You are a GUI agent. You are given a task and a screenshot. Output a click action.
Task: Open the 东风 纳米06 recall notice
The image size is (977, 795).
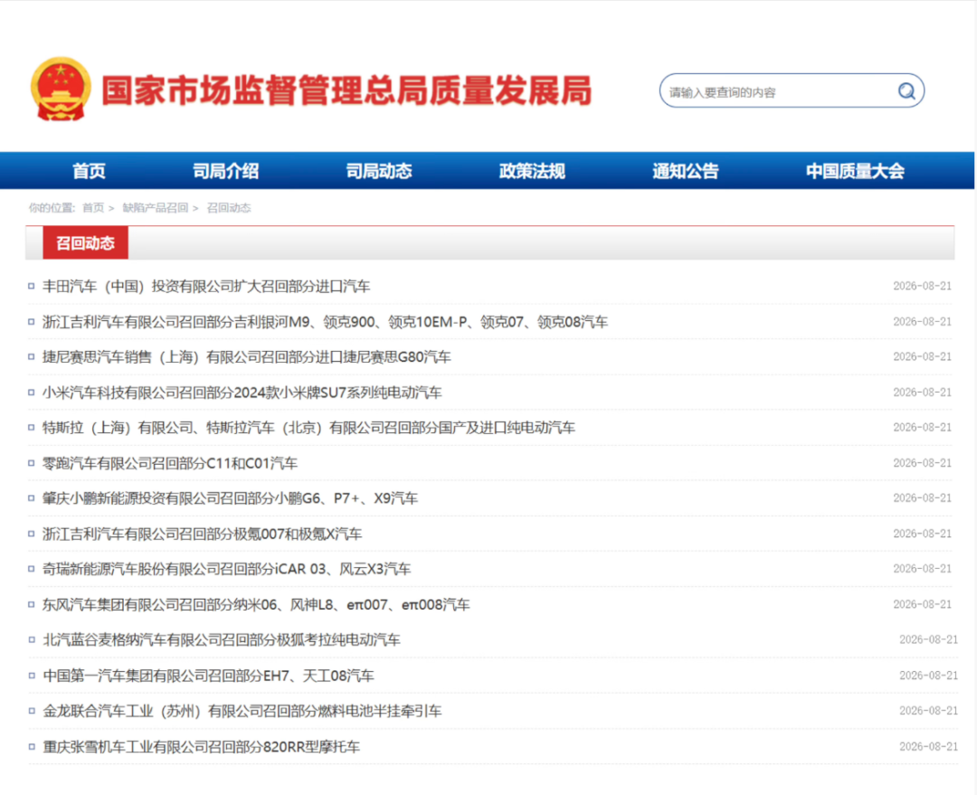click(x=256, y=604)
